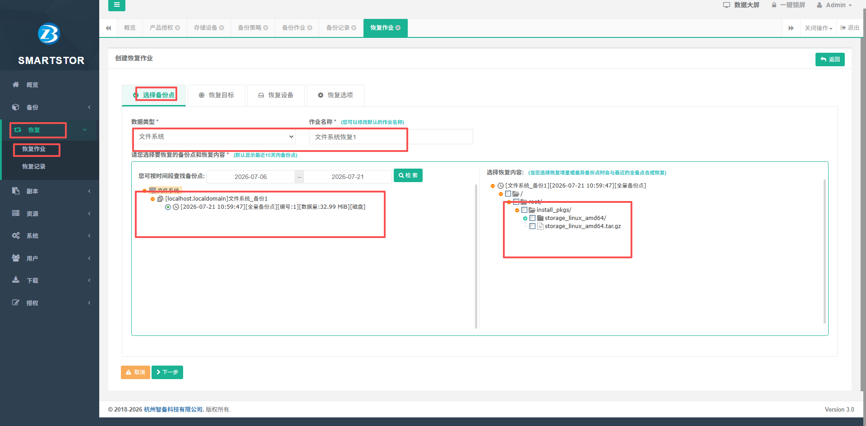Viewport: 866px width, 426px height.
Task: Close the 恢复作业 tab
Action: click(398, 28)
